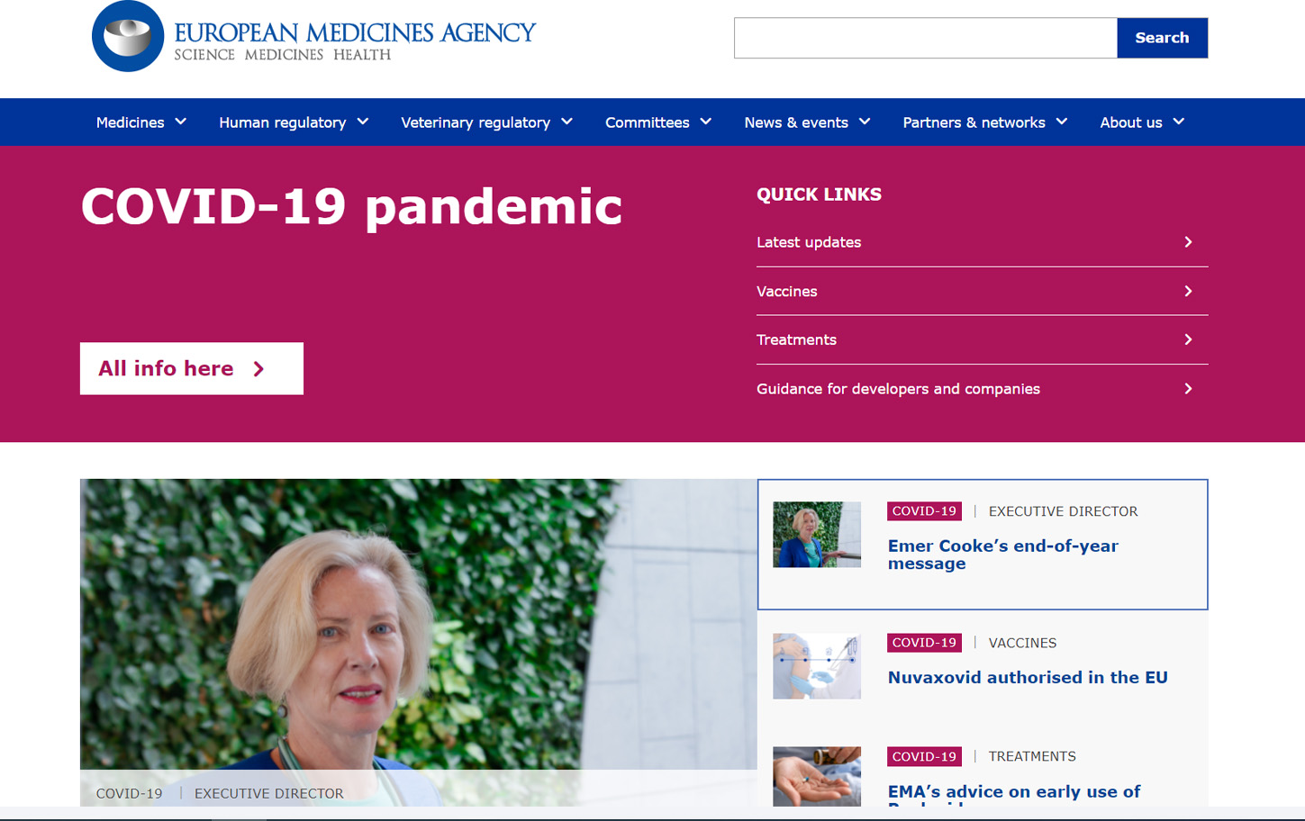
Task: Click arrow icon beside Treatments quick link
Action: [x=1189, y=339]
